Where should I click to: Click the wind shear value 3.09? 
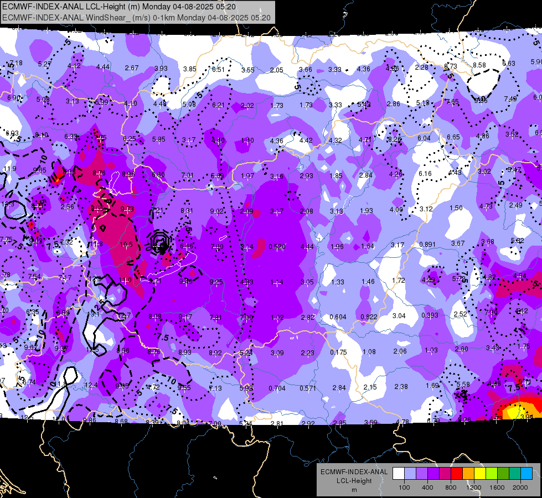(277, 353)
